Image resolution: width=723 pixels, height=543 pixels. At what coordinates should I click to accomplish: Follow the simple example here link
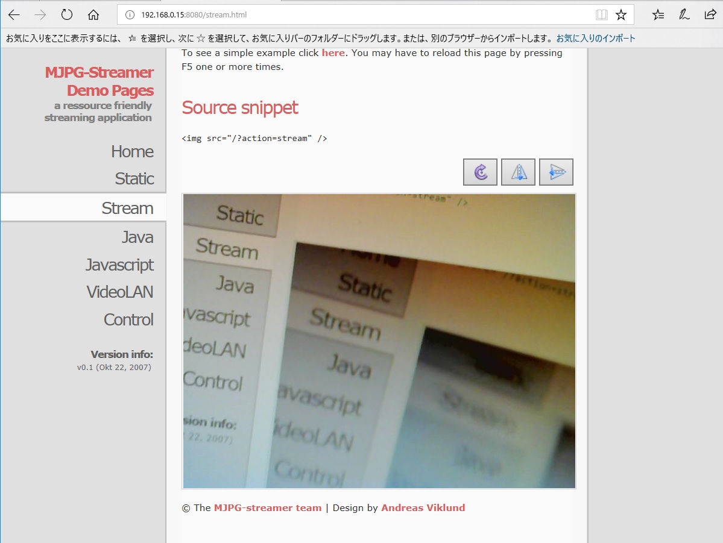click(332, 52)
